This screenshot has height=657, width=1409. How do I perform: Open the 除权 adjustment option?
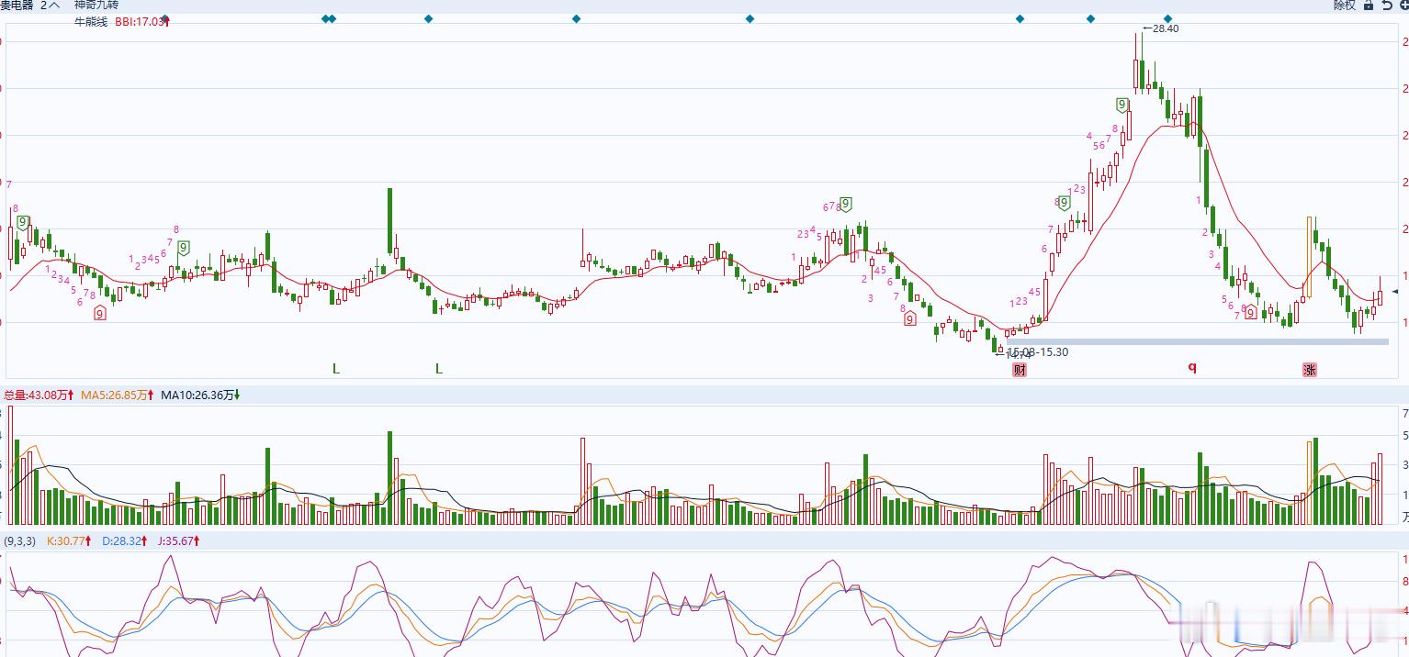1345,6
